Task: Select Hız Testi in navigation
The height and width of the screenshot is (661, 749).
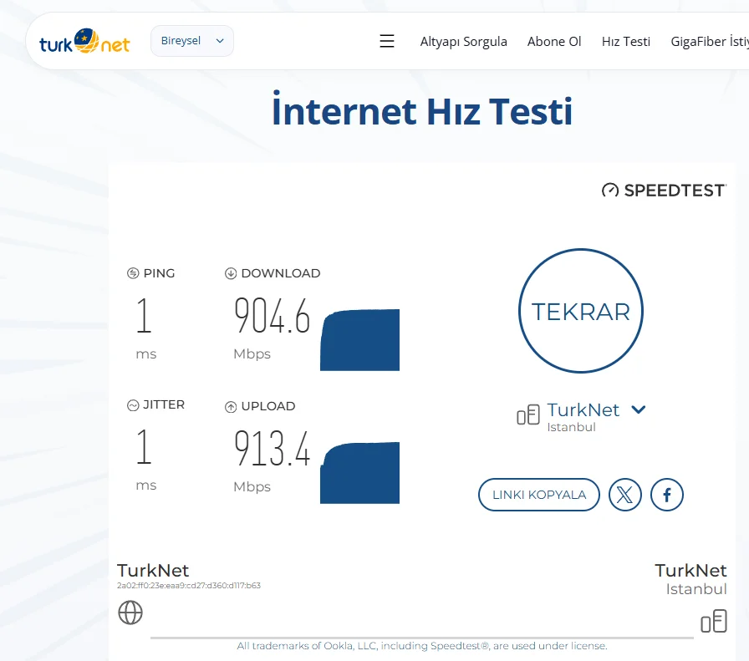Action: (x=626, y=42)
